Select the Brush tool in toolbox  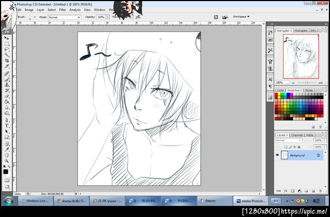(7, 80)
